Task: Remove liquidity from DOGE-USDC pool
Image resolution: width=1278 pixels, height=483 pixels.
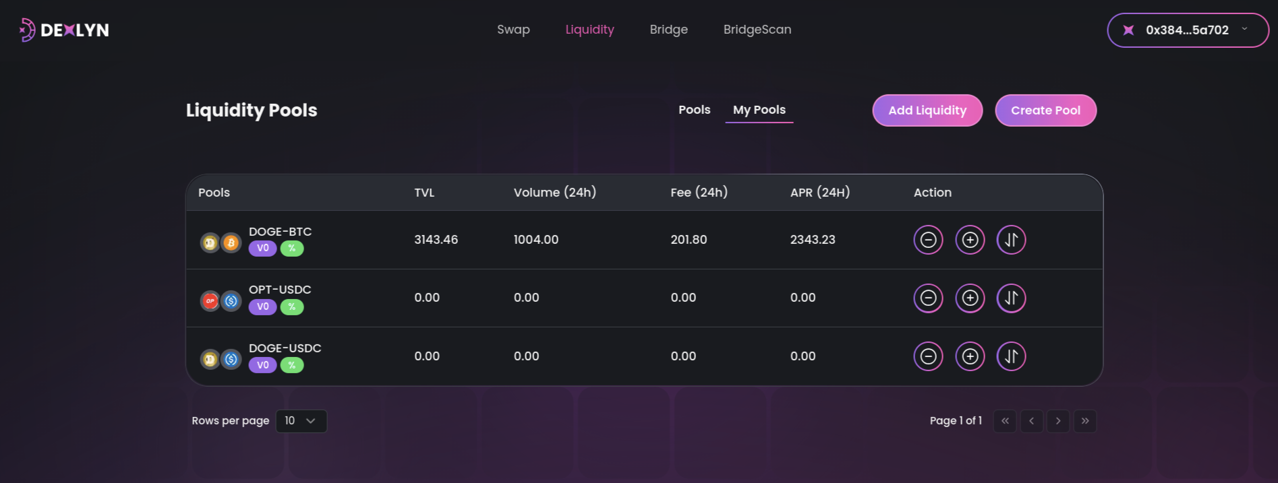Action: pyautogui.click(x=928, y=356)
